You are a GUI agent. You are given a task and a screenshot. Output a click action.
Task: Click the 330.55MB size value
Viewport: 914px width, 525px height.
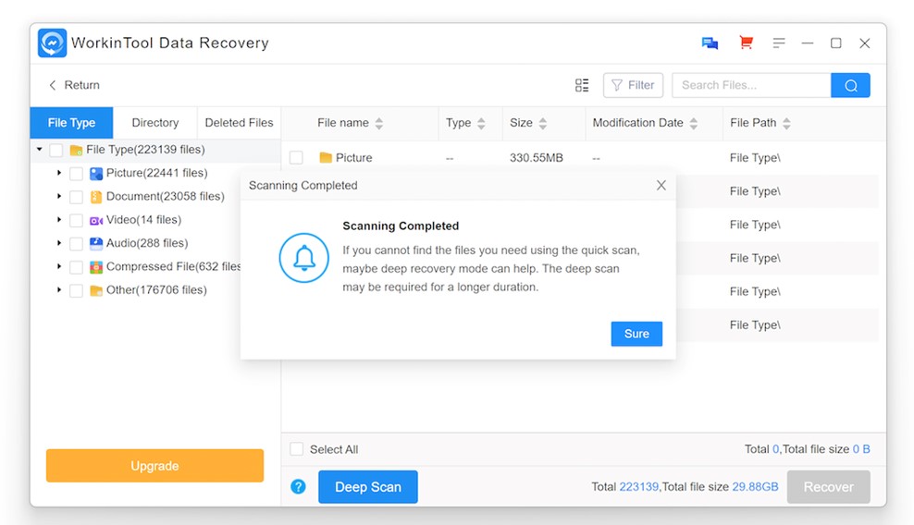(537, 158)
